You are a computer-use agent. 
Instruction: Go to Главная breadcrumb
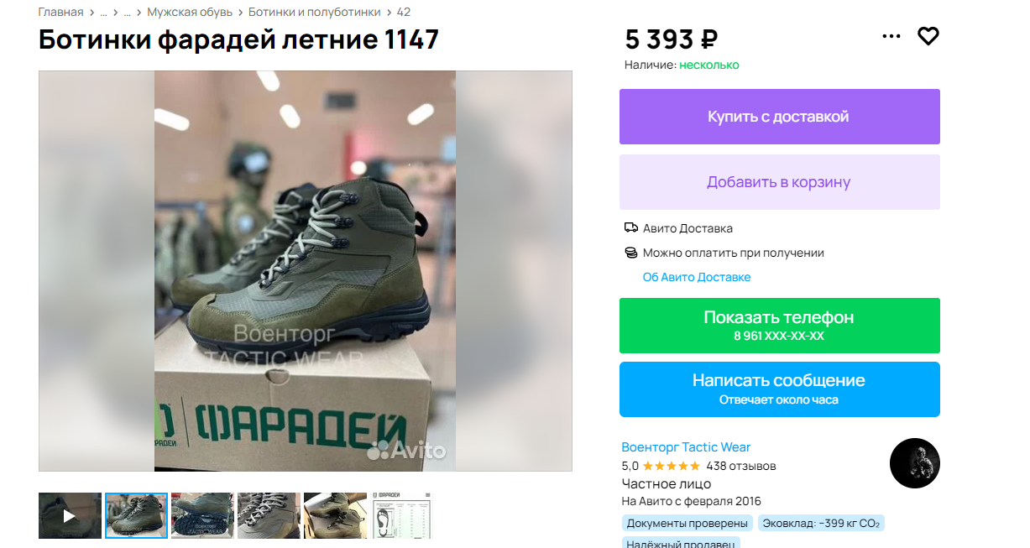point(61,12)
